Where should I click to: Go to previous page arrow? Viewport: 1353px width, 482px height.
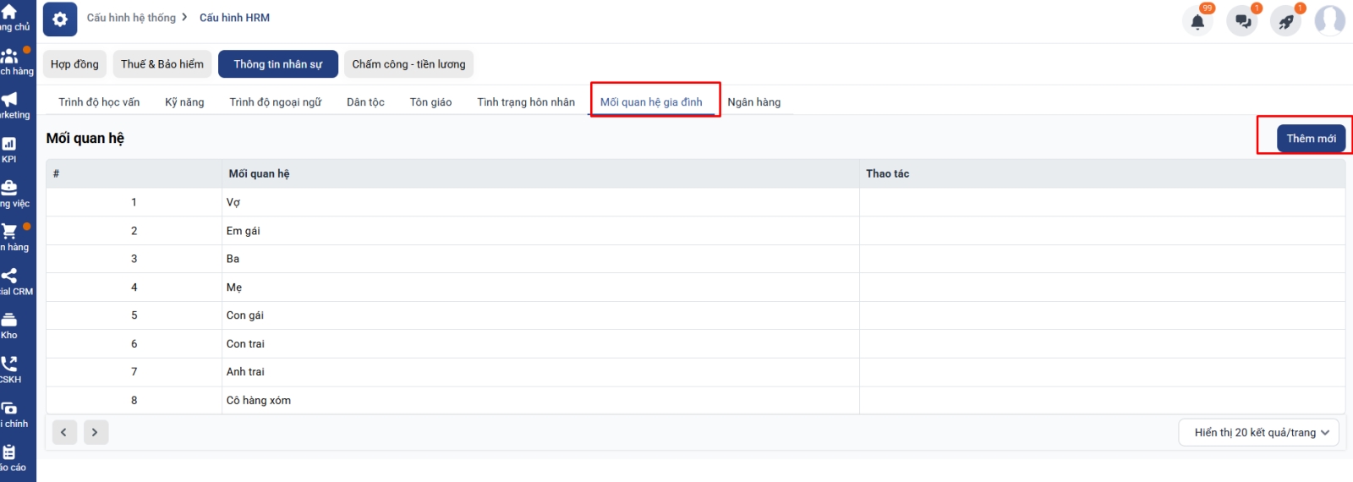[64, 433]
